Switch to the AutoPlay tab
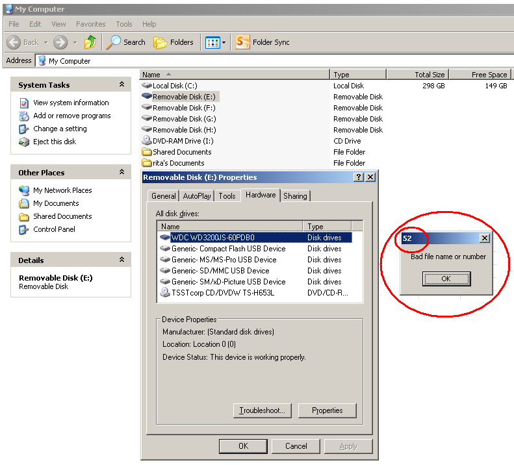The height and width of the screenshot is (465, 514). tap(197, 196)
